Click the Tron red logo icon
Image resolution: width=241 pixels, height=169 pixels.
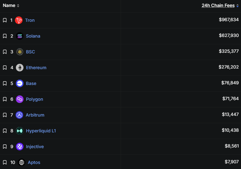pos(19,20)
